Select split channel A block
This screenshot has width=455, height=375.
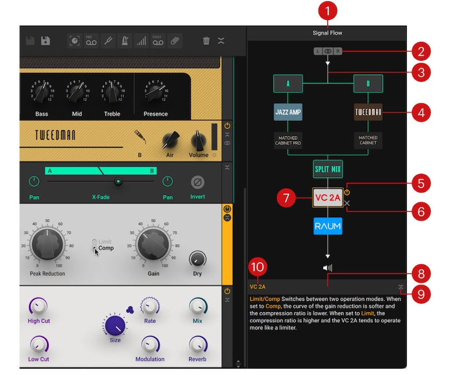[x=288, y=84]
